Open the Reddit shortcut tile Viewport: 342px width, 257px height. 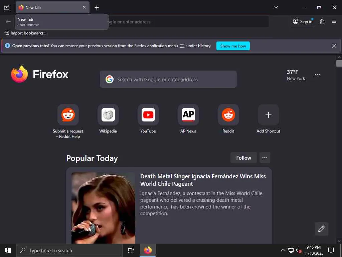pyautogui.click(x=228, y=119)
